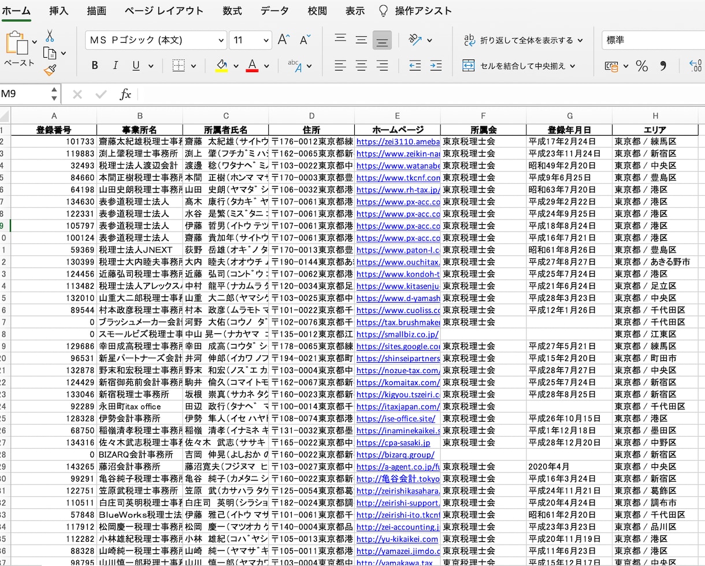Click the currency format icon

coord(611,66)
